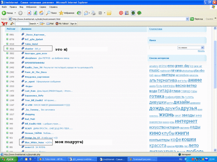The height and width of the screenshot is (162, 217).
Task: Click the 'готика' interest tag
Action: click(x=157, y=96)
